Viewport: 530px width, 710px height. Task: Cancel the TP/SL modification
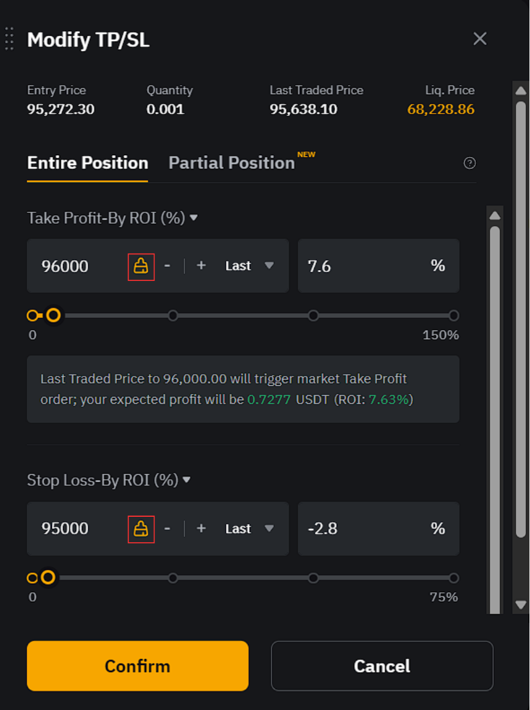(382, 666)
